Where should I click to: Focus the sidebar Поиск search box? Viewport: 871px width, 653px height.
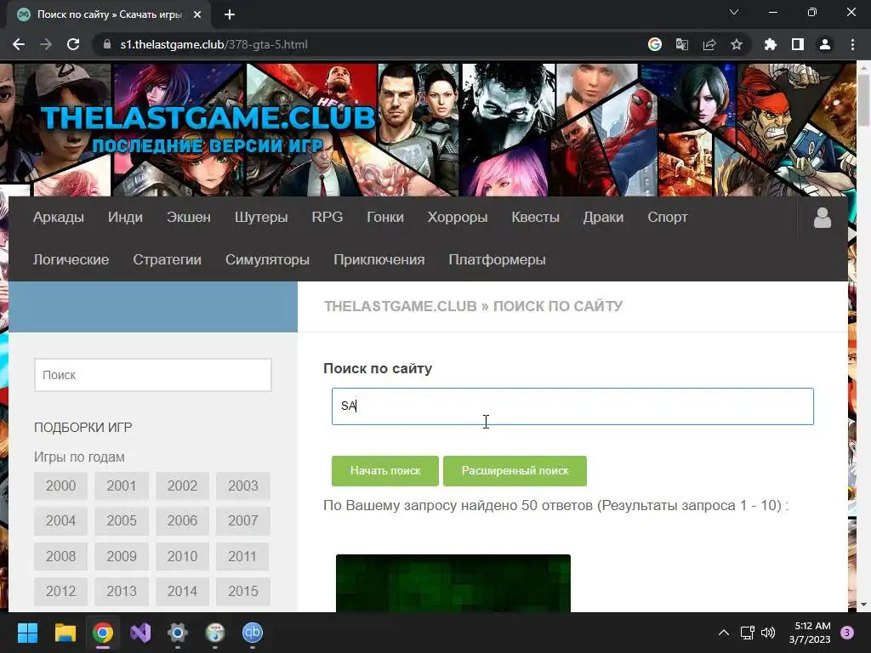(153, 375)
